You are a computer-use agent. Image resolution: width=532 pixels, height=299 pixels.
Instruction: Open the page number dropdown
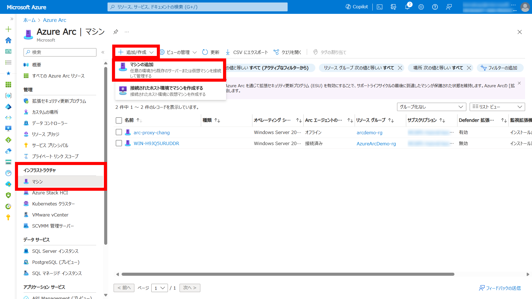160,288
